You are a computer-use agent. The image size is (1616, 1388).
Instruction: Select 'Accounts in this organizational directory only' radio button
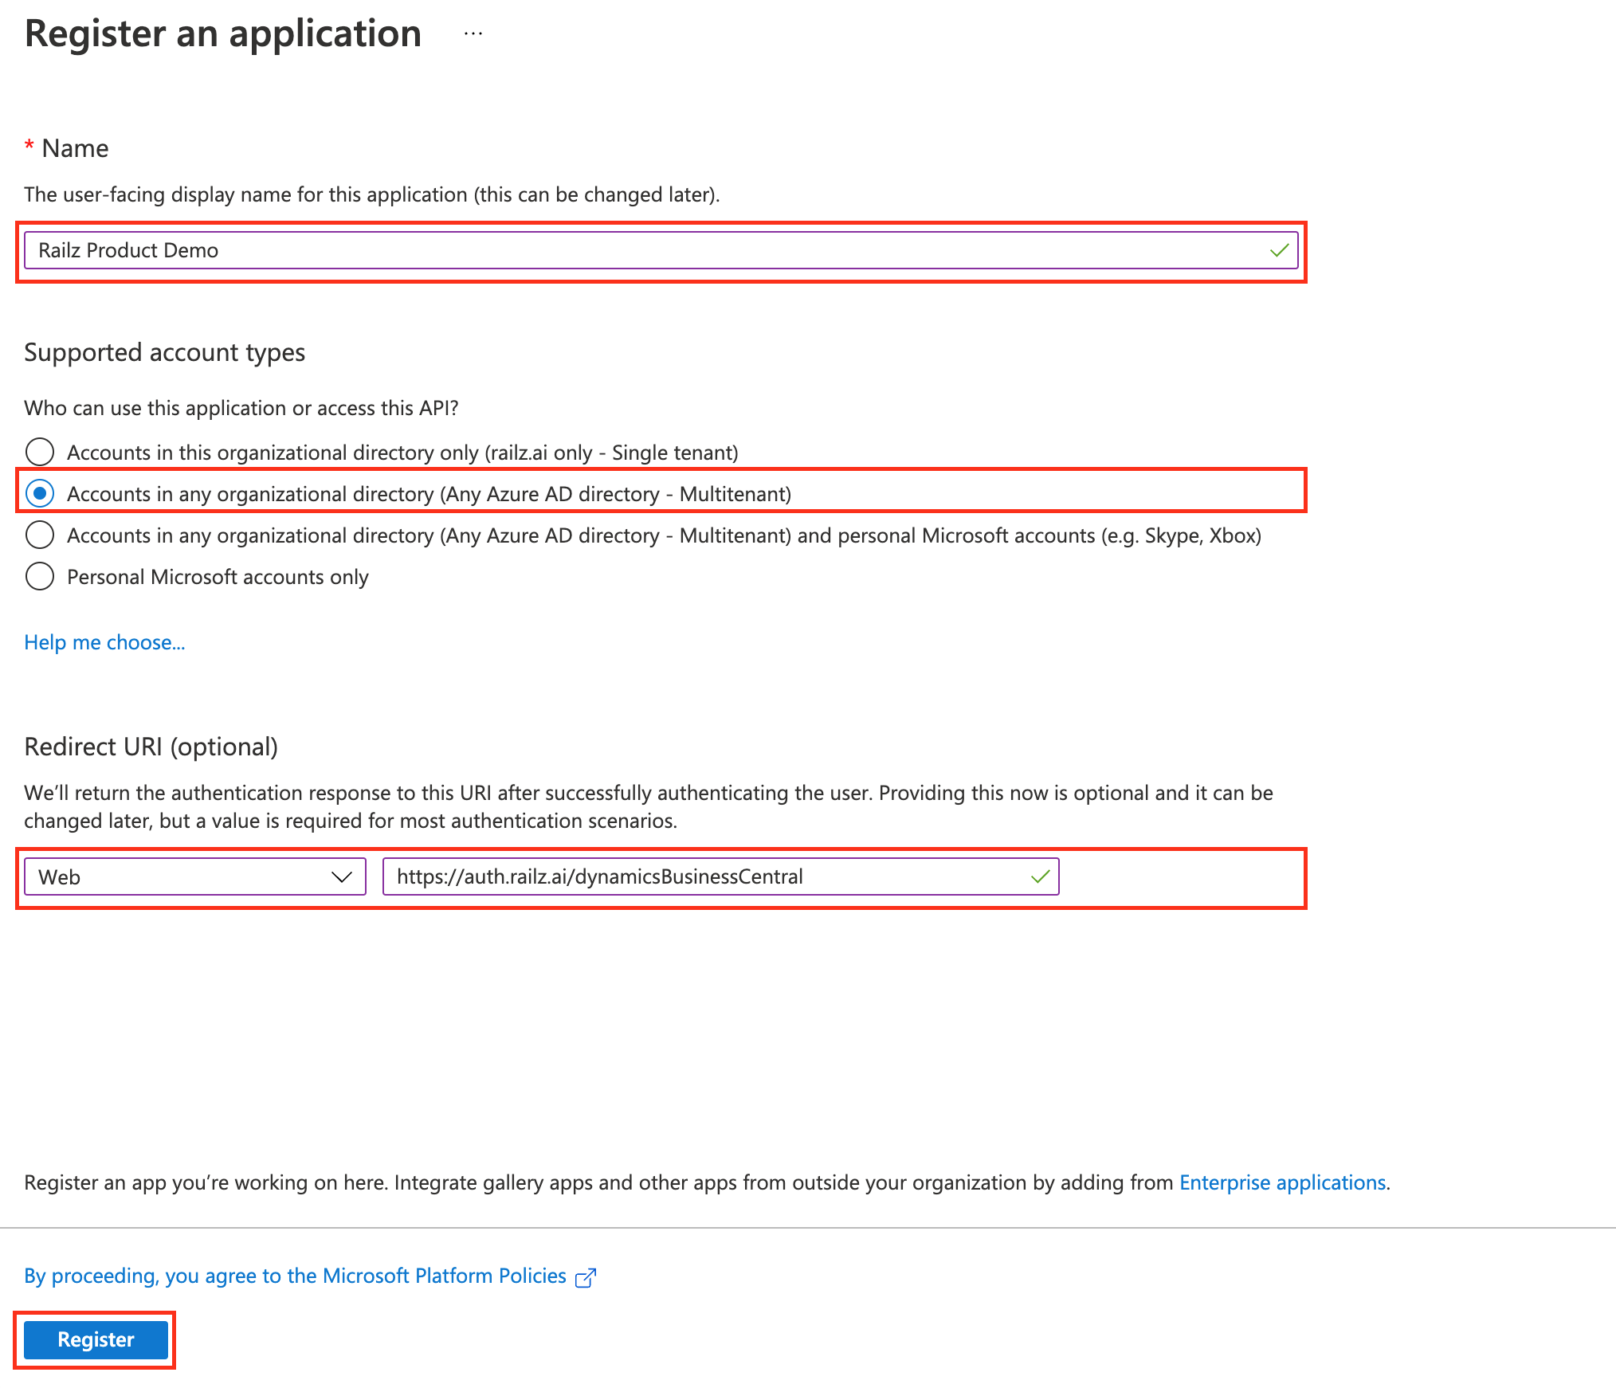coord(37,449)
